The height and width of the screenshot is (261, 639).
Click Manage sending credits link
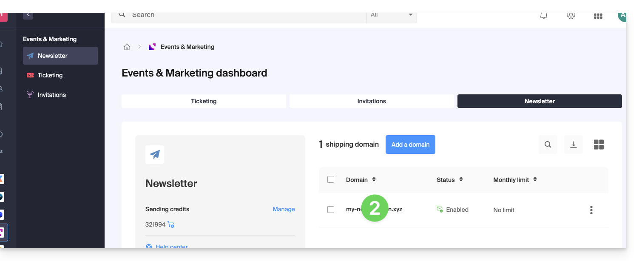coord(284,209)
